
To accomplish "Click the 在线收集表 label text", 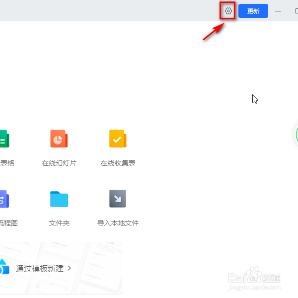I will 118,163.
